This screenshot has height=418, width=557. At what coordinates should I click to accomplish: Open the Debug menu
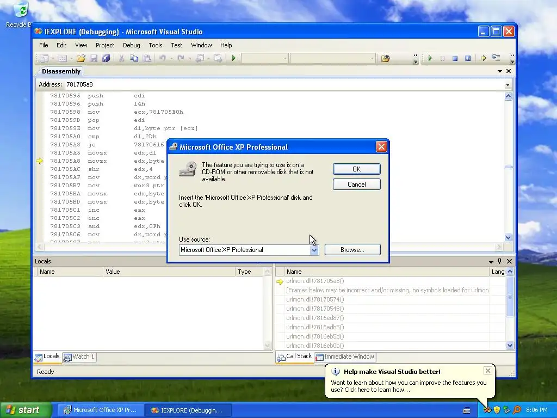(132, 45)
